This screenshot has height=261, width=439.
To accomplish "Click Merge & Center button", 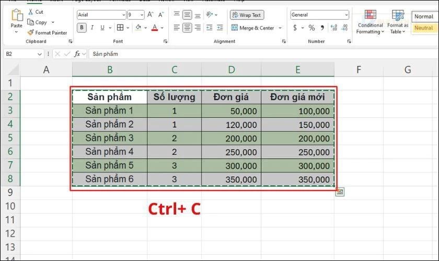I will (x=253, y=28).
